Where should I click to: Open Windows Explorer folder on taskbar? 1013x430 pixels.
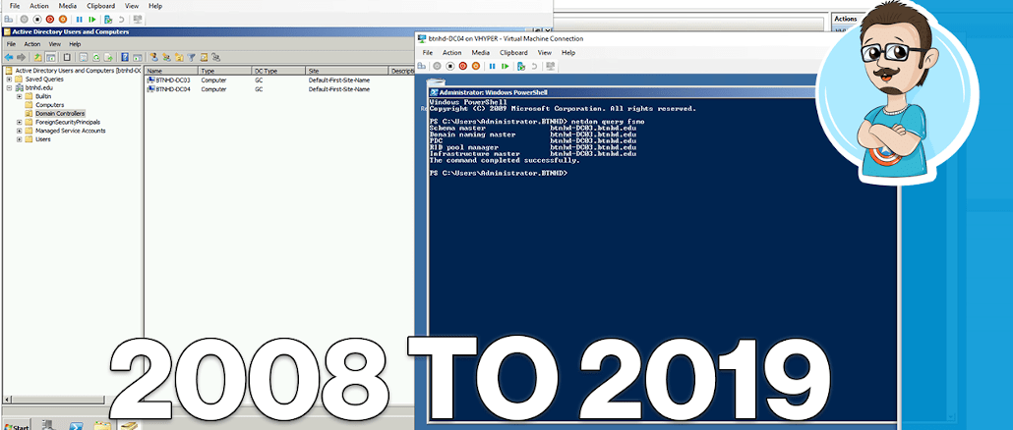point(102,425)
